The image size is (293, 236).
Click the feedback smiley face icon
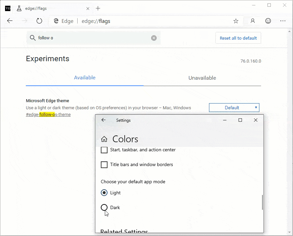point(268,21)
